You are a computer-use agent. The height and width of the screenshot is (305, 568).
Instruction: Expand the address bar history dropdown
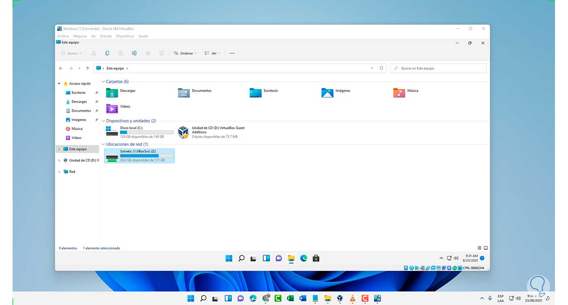(372, 68)
